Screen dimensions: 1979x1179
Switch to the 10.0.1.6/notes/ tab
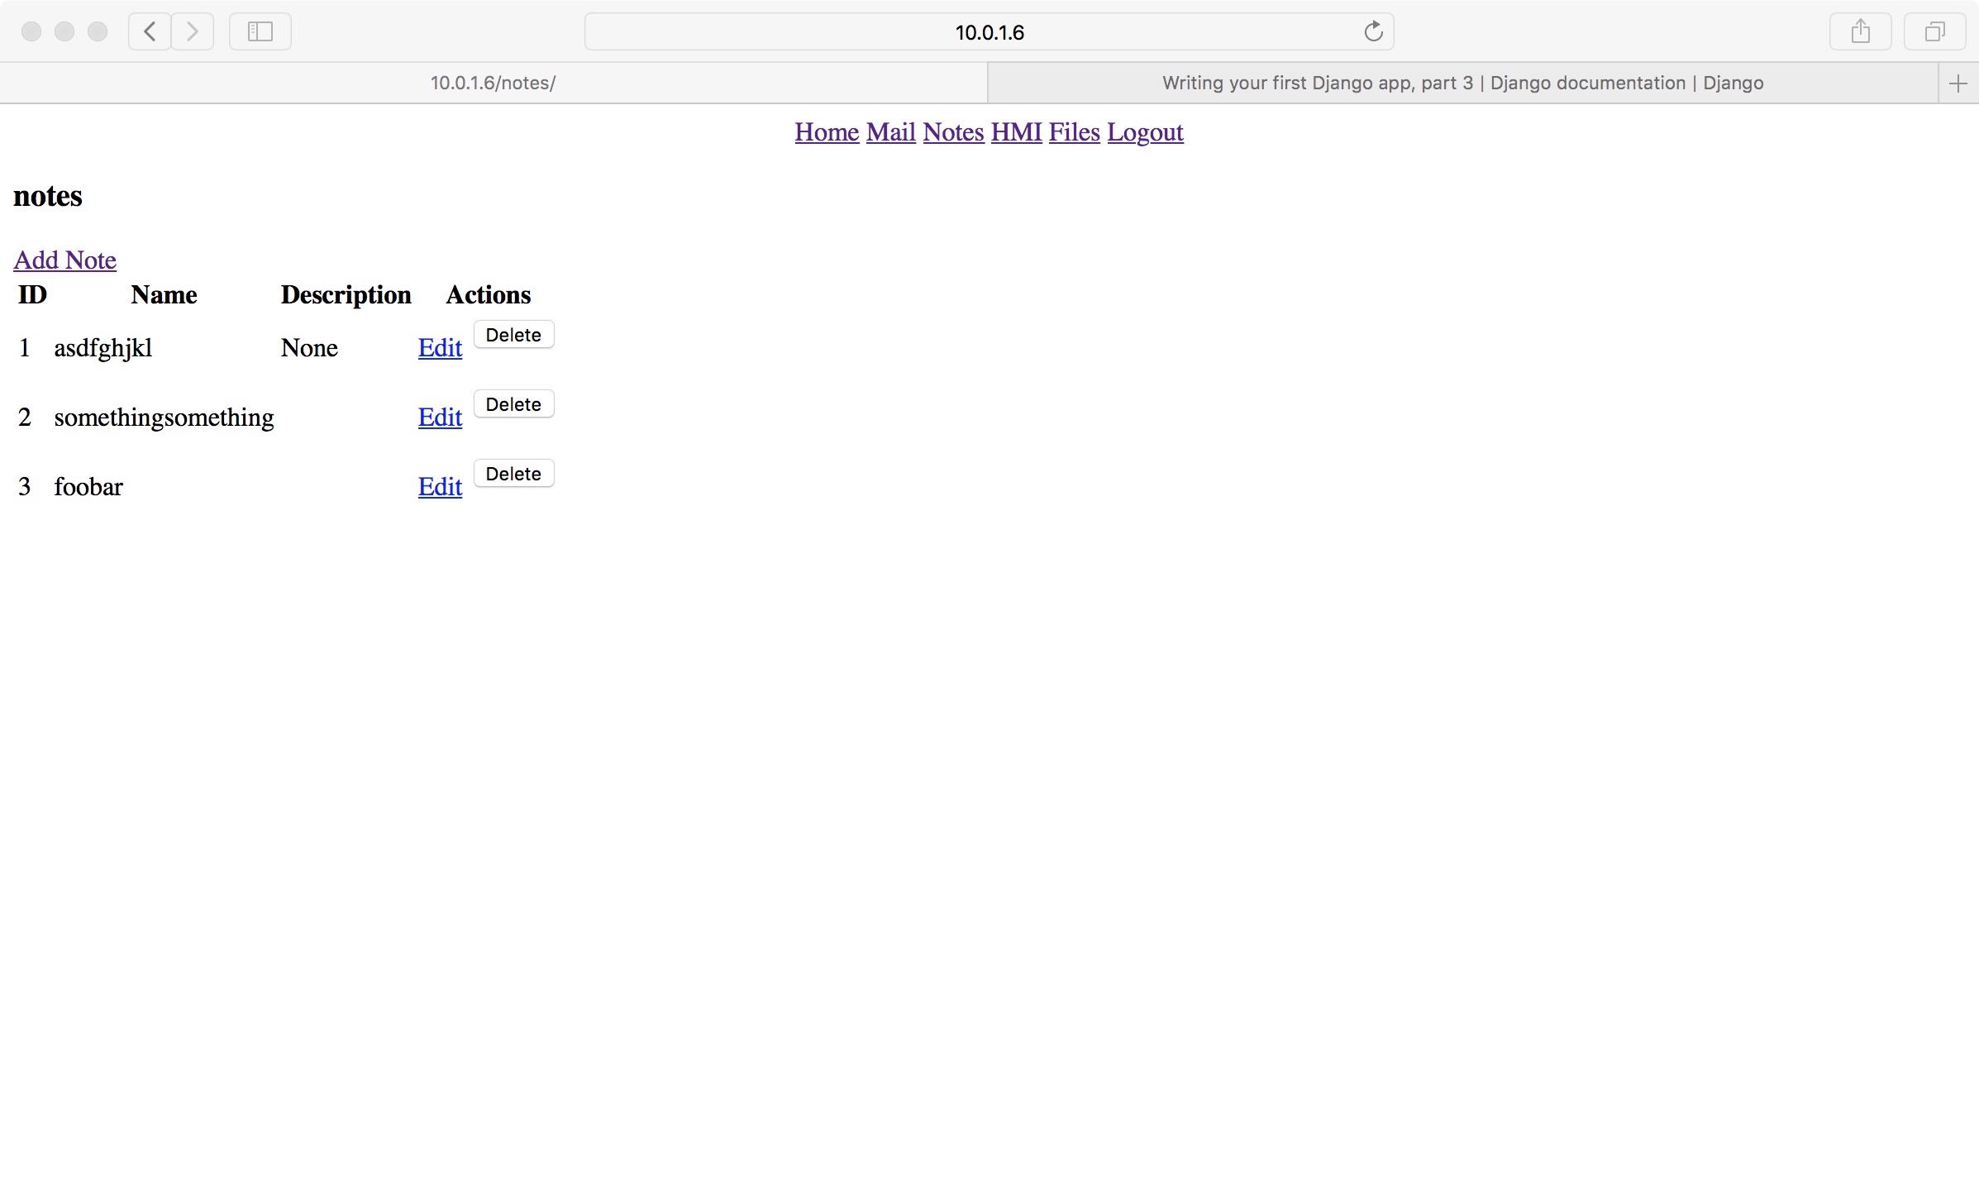click(x=494, y=84)
